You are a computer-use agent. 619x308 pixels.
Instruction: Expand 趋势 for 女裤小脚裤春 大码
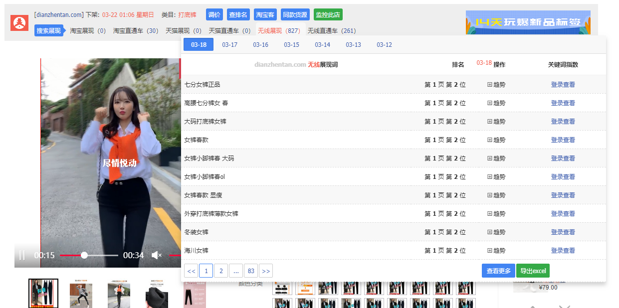[x=496, y=158]
